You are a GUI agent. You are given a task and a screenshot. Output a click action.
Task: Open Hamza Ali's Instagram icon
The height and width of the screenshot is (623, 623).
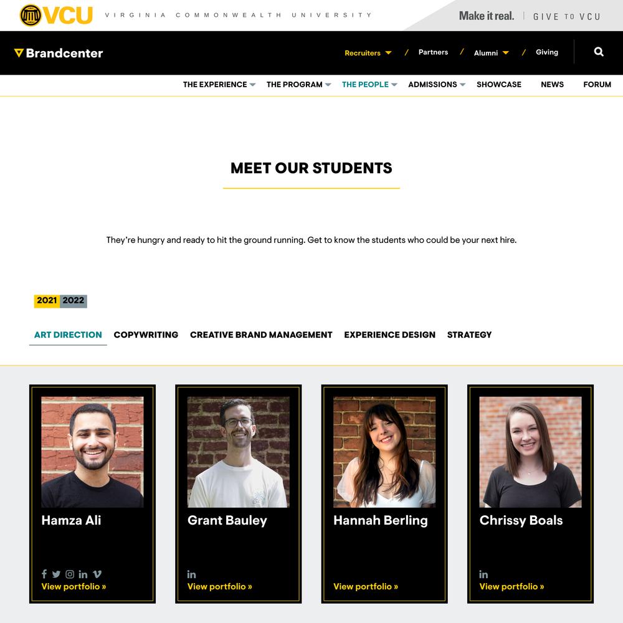tap(70, 574)
